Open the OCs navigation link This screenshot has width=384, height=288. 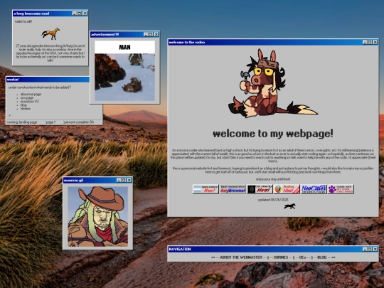(302, 257)
